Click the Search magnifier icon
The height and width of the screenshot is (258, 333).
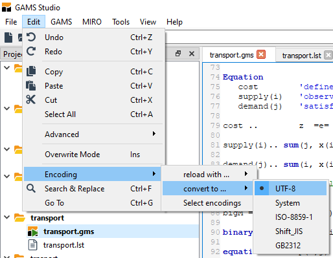click(x=31, y=188)
